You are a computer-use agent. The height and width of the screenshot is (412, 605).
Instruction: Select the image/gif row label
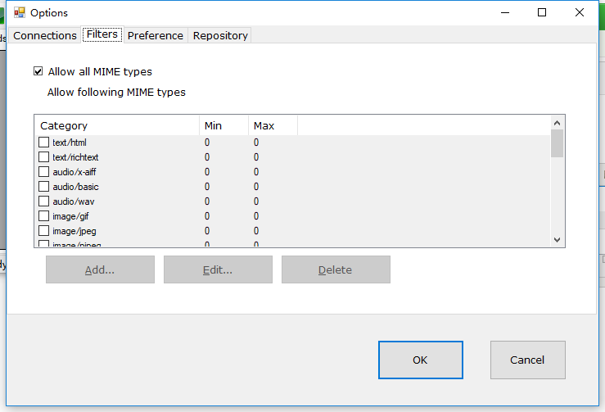70,216
